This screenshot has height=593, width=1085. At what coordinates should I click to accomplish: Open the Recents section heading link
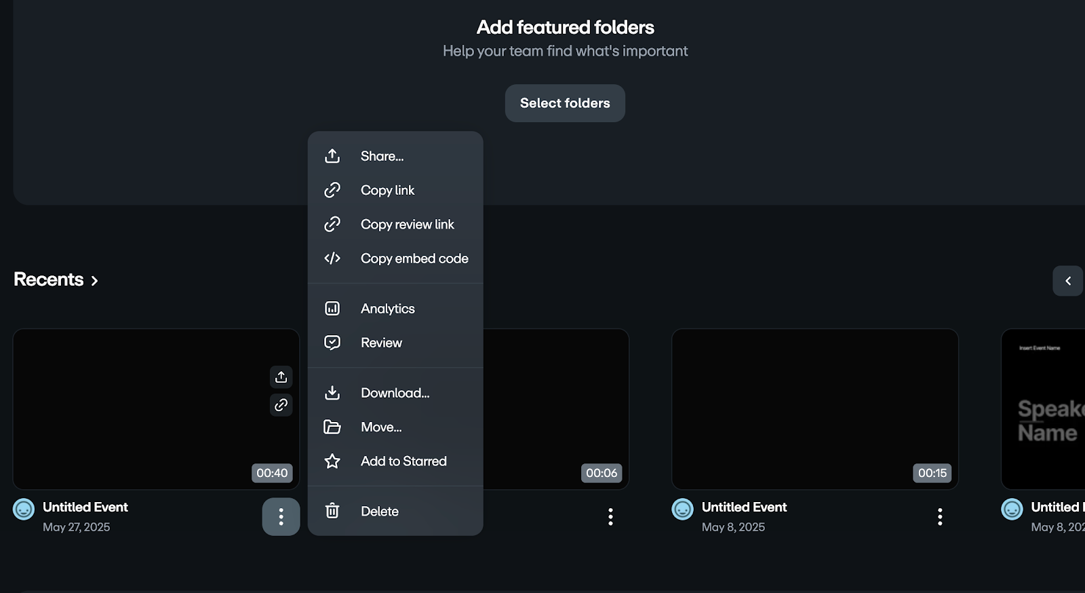point(56,280)
